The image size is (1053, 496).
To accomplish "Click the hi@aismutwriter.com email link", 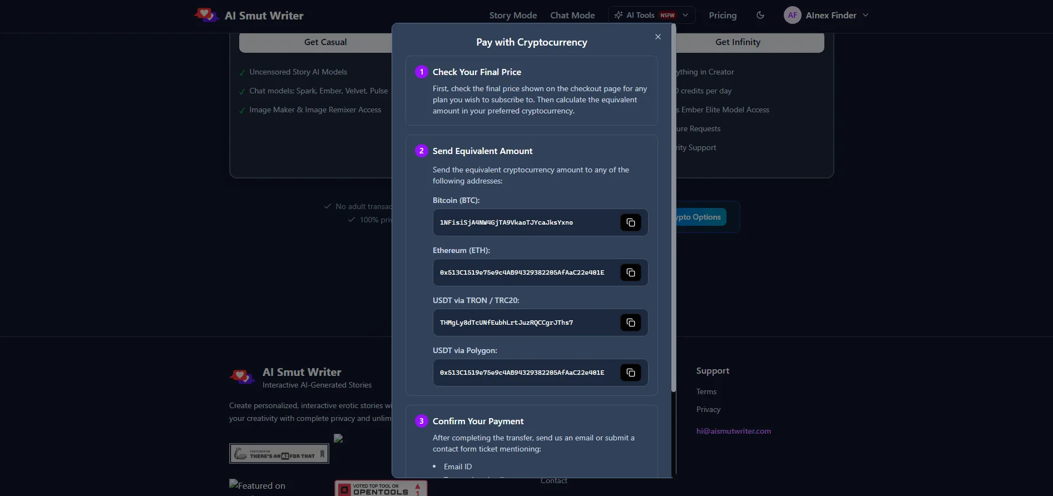I will tap(734, 431).
